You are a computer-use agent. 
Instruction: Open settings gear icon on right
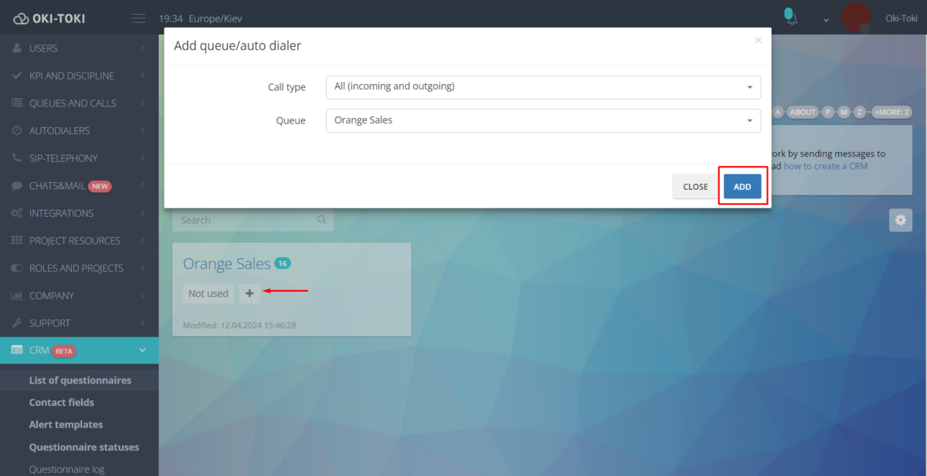pyautogui.click(x=900, y=220)
